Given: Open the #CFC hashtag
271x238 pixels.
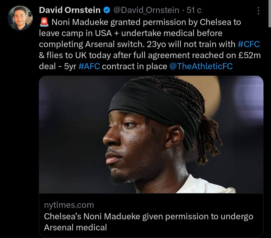Looking at the screenshot, I should pyautogui.click(x=248, y=44).
